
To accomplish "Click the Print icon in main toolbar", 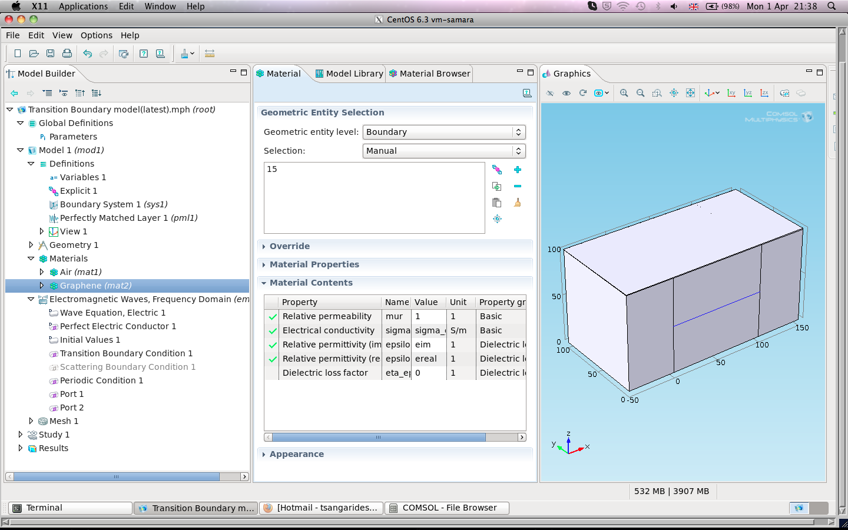I will click(x=67, y=54).
